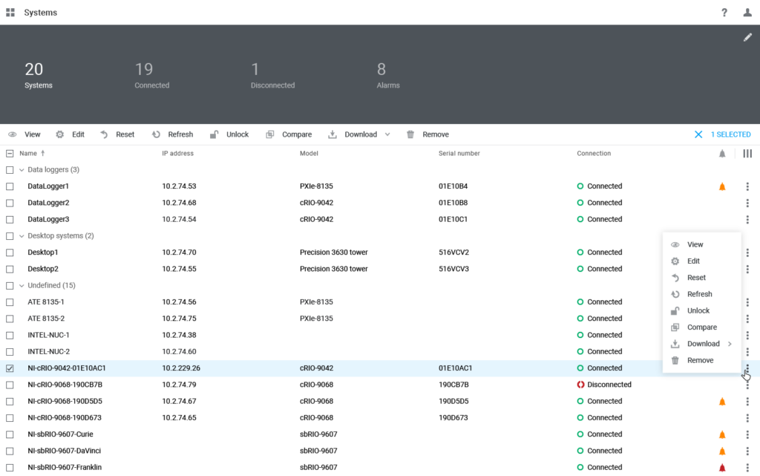Open the help question mark icon
Screen dimensions: 760x476
pyautogui.click(x=724, y=13)
